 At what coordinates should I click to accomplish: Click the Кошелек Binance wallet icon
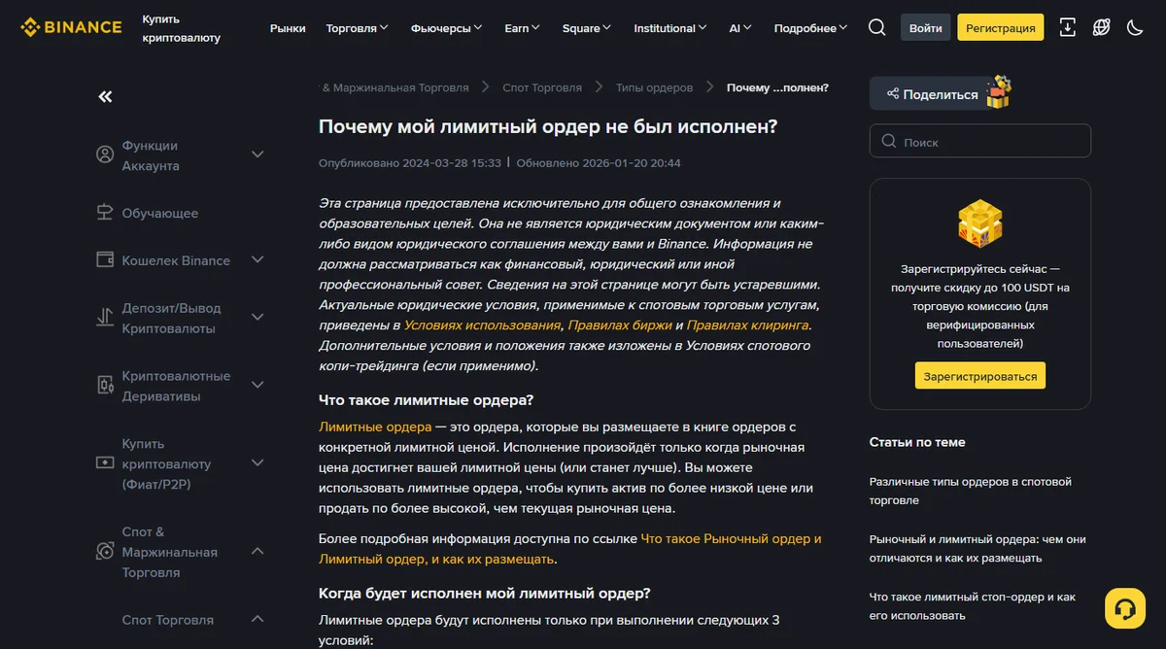[x=105, y=259]
